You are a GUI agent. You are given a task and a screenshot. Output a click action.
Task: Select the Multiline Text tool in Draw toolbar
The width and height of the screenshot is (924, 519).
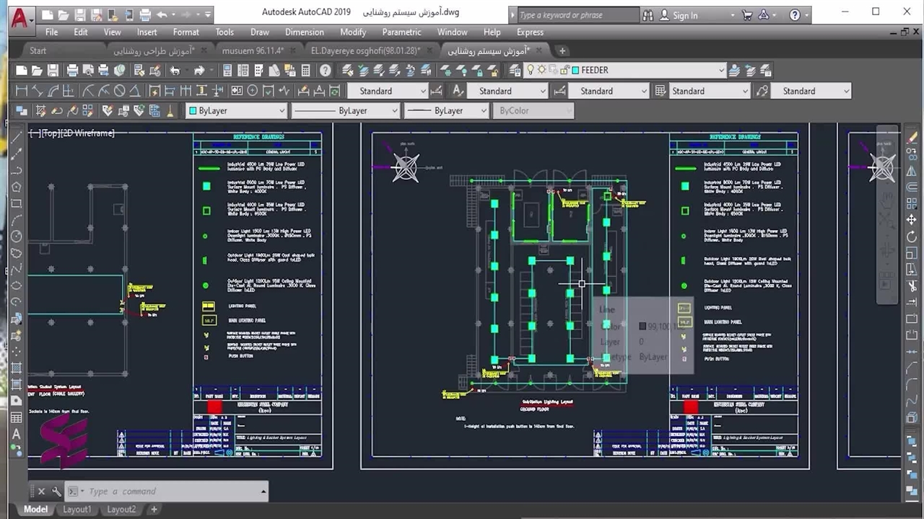tap(16, 434)
